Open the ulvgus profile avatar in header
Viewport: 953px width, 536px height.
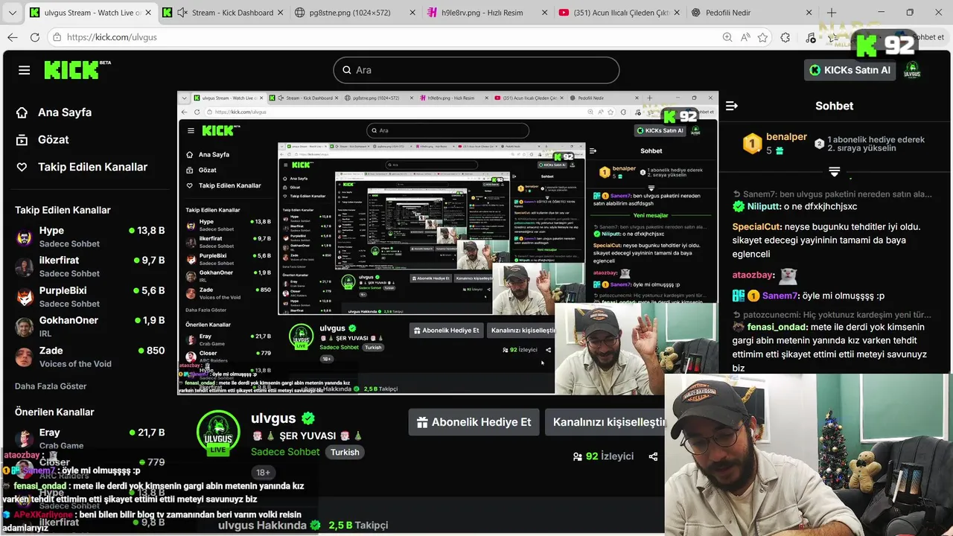(x=912, y=70)
